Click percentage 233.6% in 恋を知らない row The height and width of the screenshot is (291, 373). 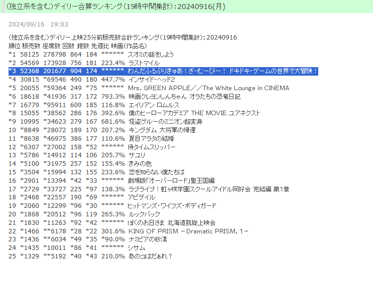[x=113, y=172]
